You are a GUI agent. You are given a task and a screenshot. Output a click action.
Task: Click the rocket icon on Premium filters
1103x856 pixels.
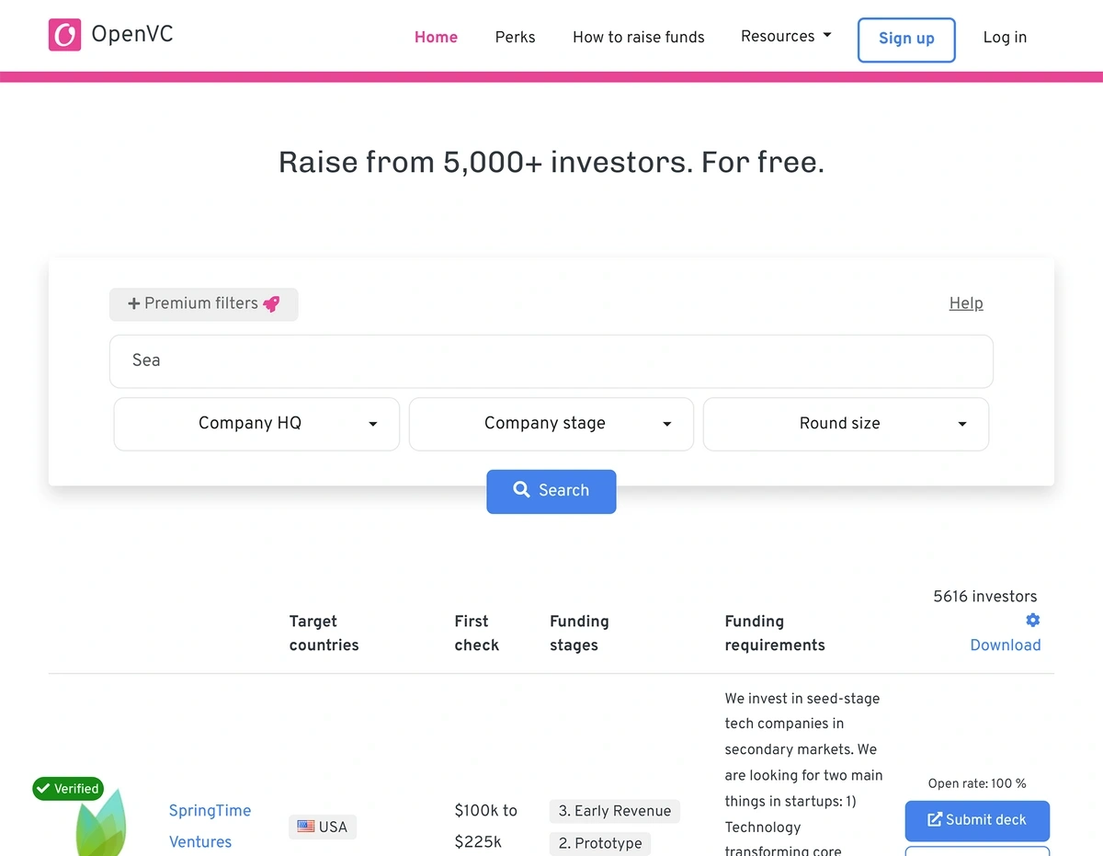pyautogui.click(x=271, y=303)
